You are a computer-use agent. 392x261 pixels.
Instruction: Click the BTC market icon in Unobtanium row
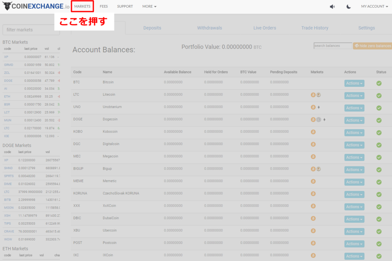(313, 107)
